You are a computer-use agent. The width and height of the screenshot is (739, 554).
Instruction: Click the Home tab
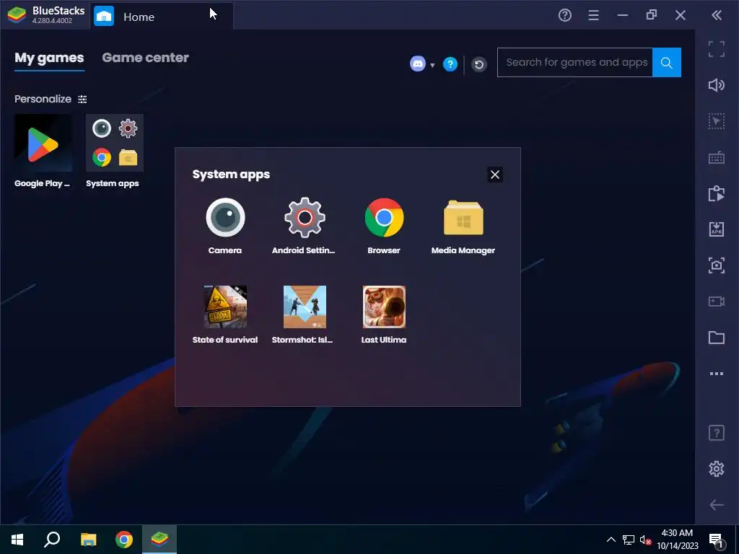[161, 17]
